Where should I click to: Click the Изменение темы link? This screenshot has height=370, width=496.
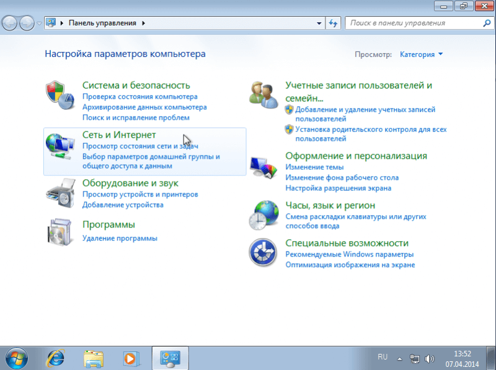pyautogui.click(x=314, y=167)
